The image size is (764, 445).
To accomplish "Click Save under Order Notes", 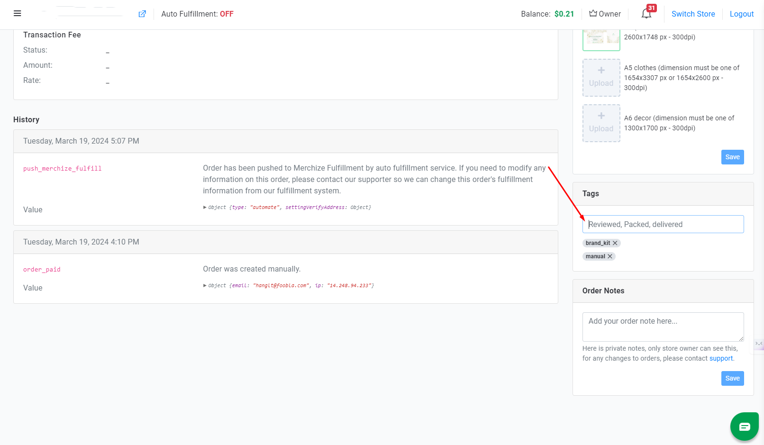I will (732, 378).
